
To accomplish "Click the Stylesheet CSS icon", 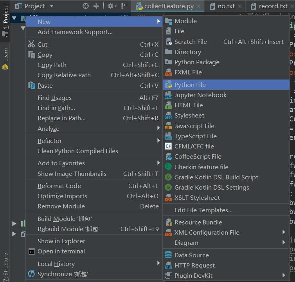I will click(168, 116).
